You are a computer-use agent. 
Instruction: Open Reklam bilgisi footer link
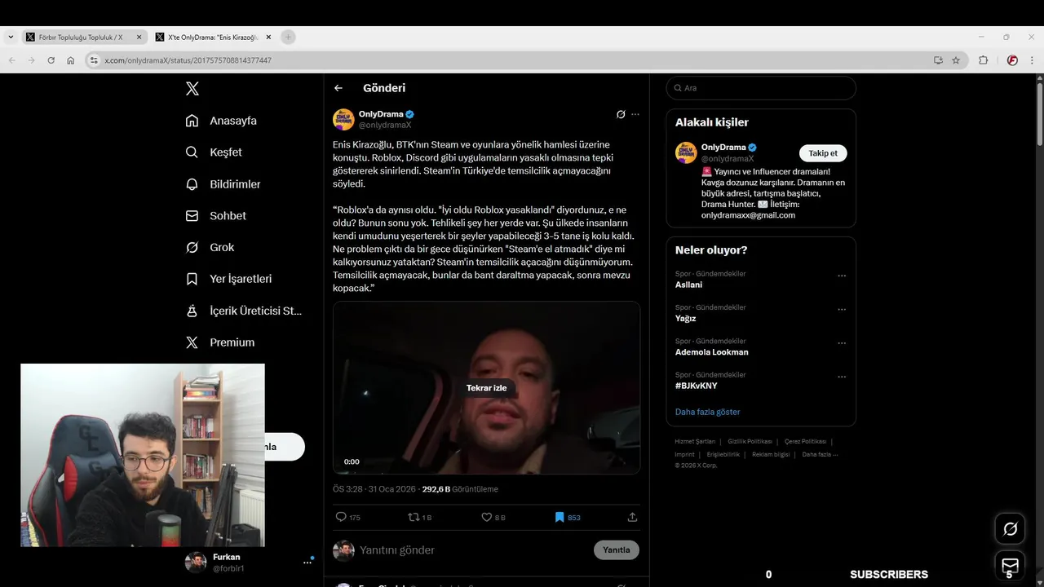(x=771, y=455)
